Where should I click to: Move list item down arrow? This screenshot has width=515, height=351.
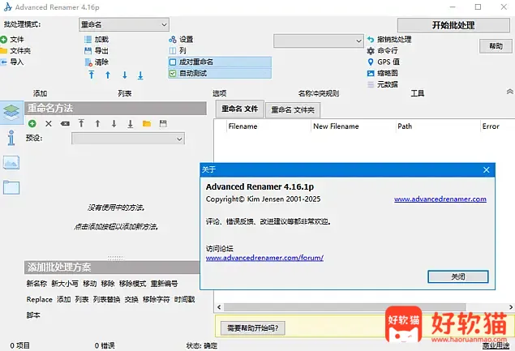coord(125,75)
